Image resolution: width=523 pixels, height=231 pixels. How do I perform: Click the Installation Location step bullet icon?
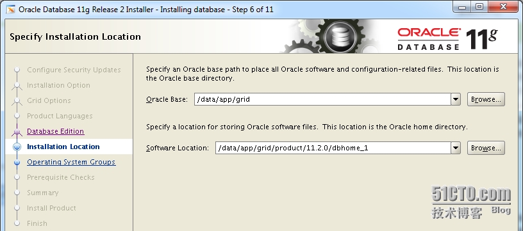point(17,147)
